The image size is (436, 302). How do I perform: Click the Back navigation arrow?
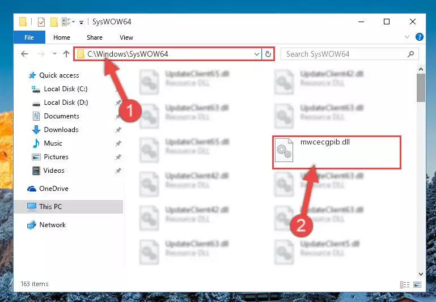[24, 54]
